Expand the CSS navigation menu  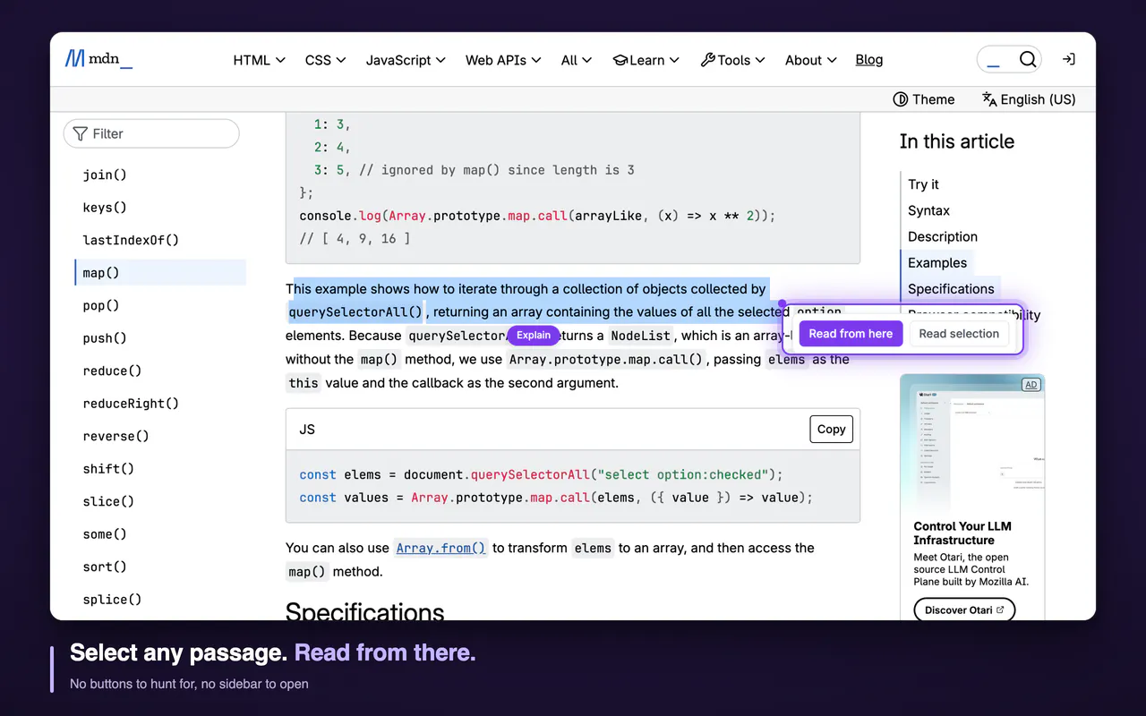(325, 60)
